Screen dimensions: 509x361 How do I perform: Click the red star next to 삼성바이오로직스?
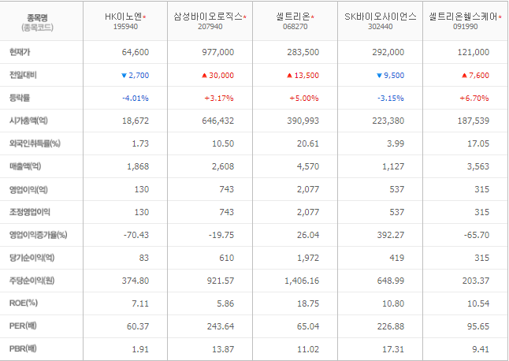point(245,17)
